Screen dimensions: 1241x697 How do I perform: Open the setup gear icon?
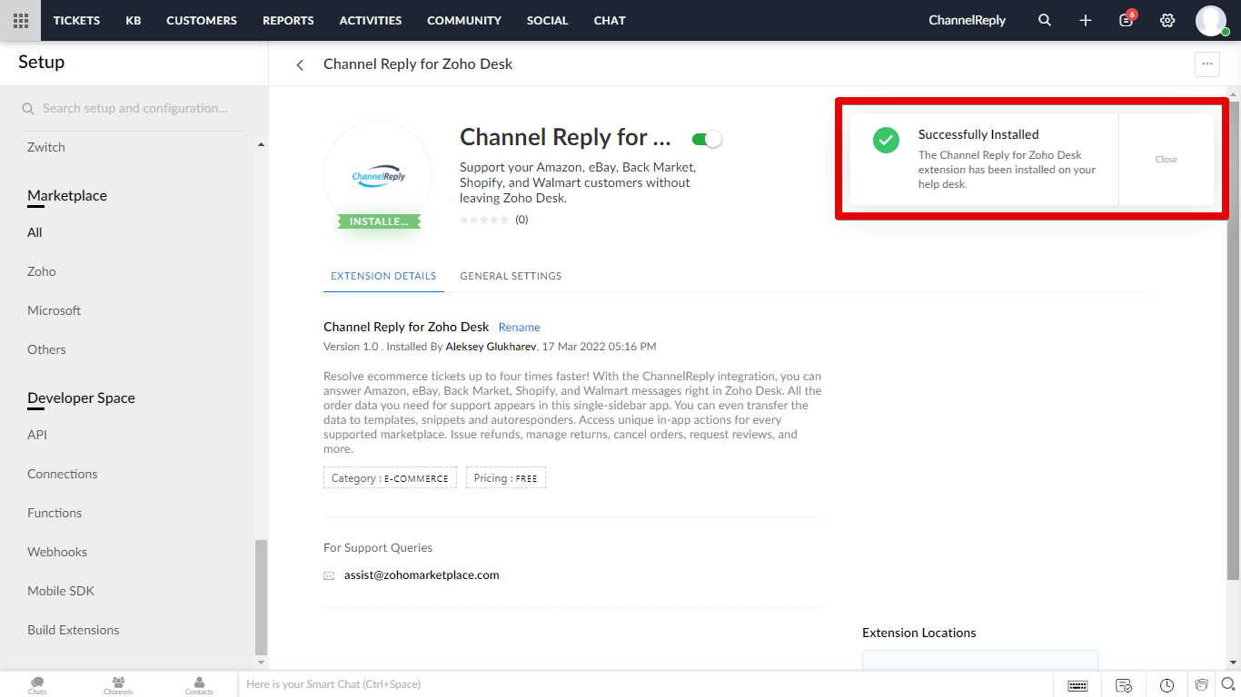1167,20
